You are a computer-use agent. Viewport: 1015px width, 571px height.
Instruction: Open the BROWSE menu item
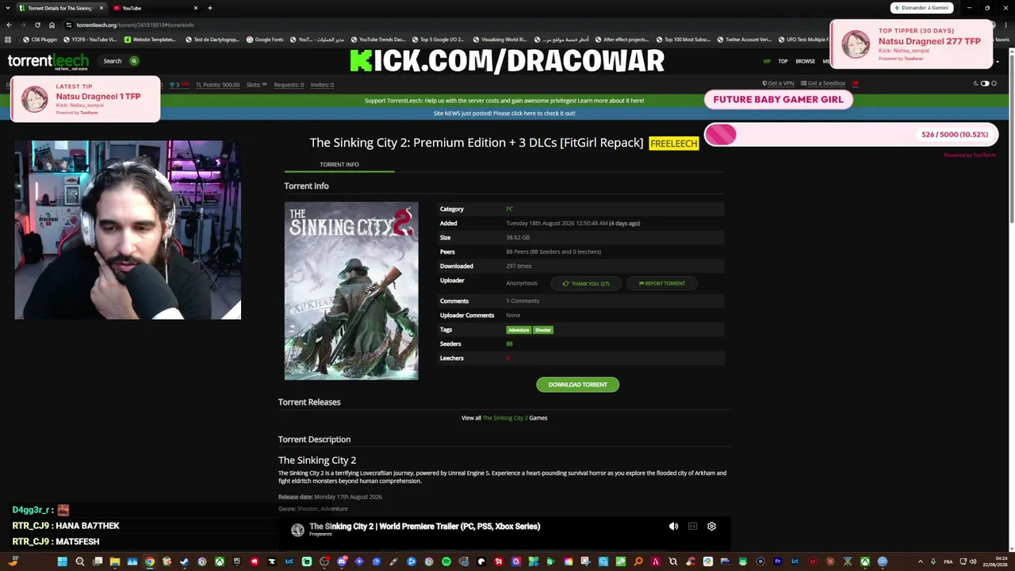pos(805,61)
